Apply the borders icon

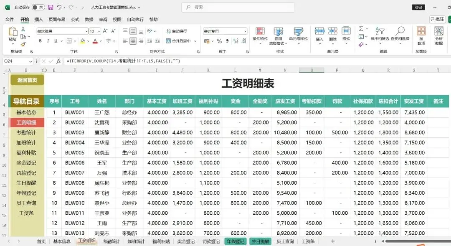(x=69, y=41)
